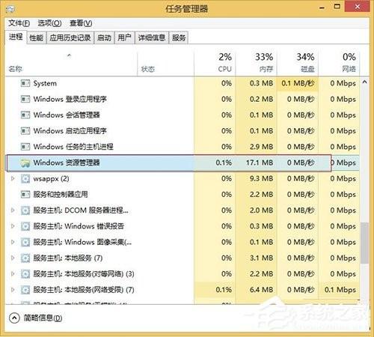Click the 17.1 MB memory value
The width and height of the screenshot is (374, 337).
(260, 163)
